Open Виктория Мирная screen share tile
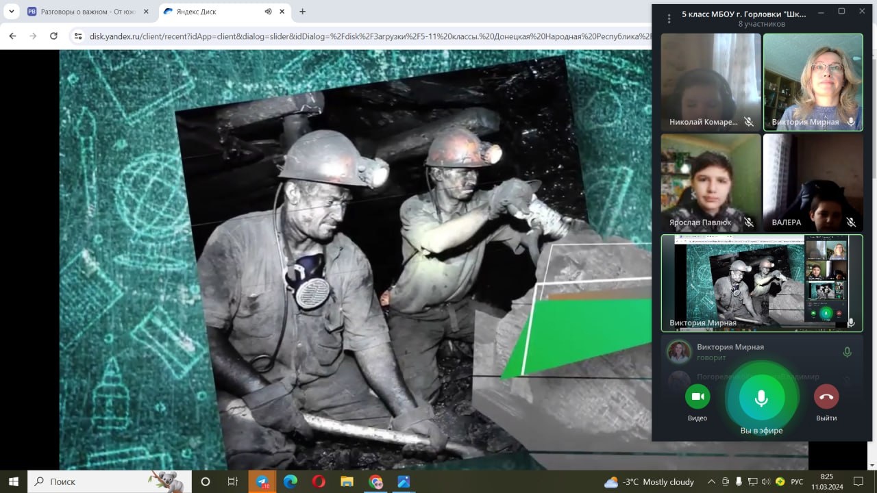 (x=762, y=283)
